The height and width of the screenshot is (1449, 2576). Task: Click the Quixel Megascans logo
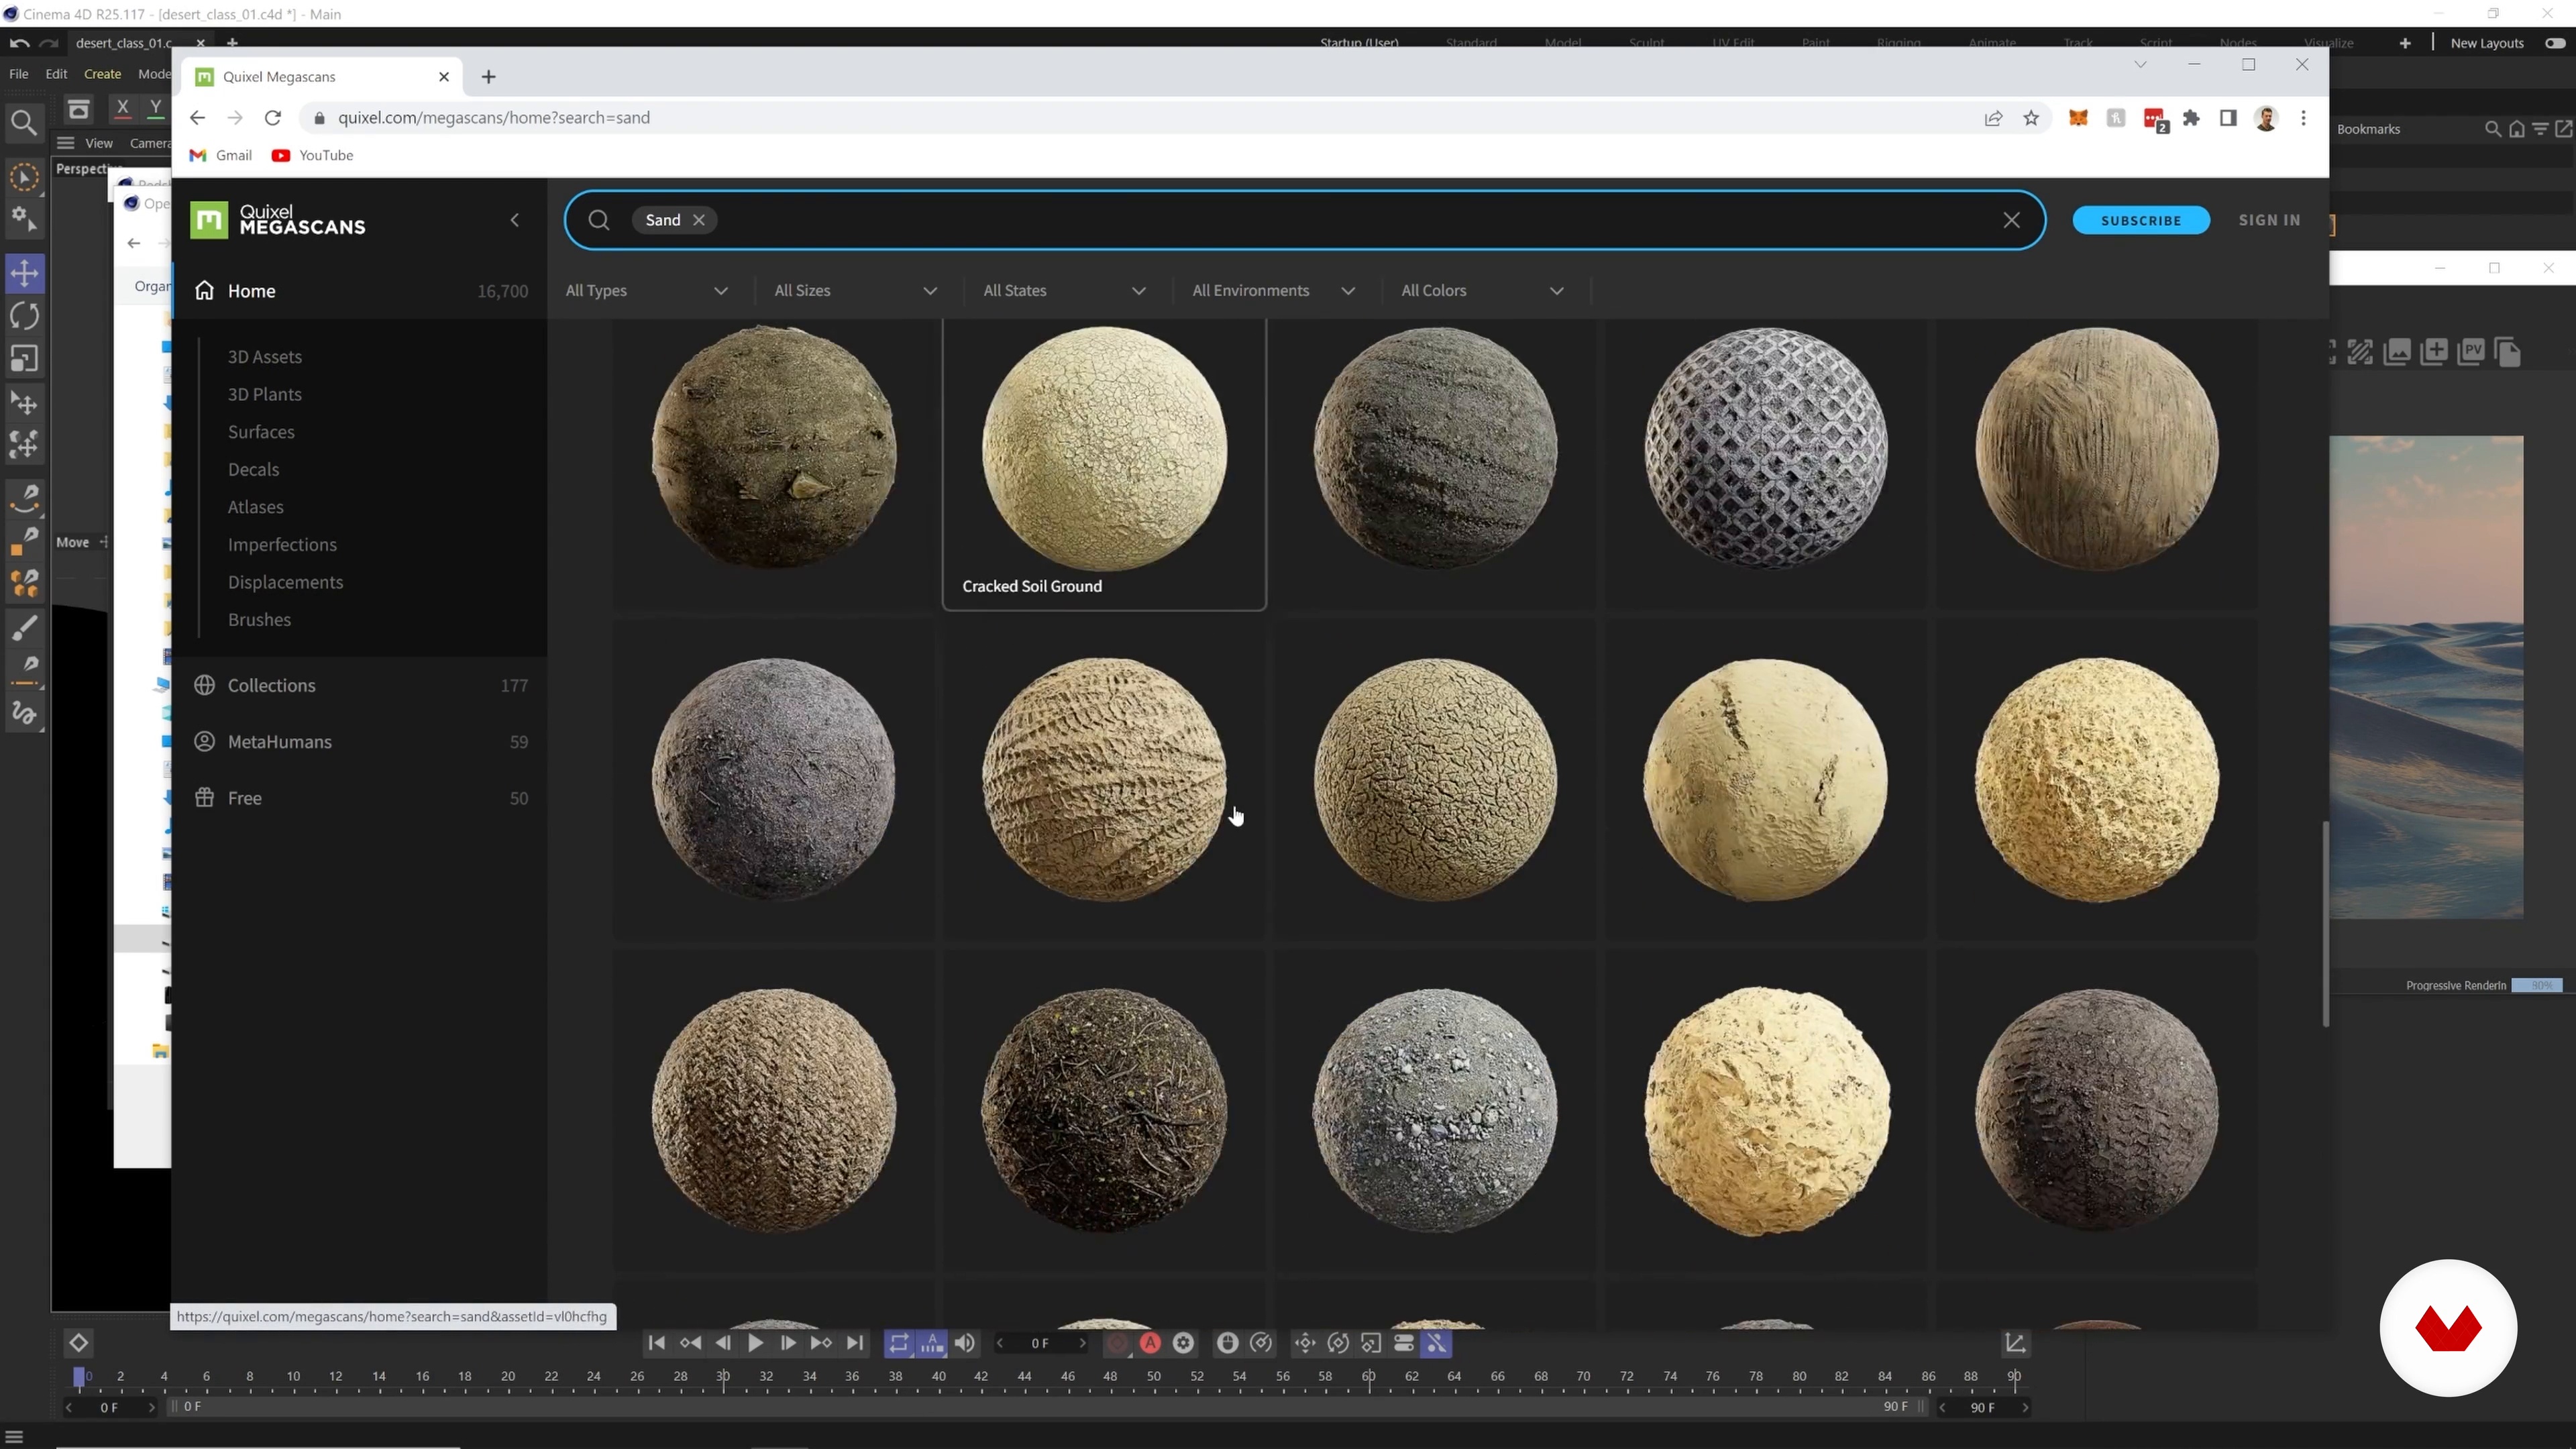click(278, 220)
